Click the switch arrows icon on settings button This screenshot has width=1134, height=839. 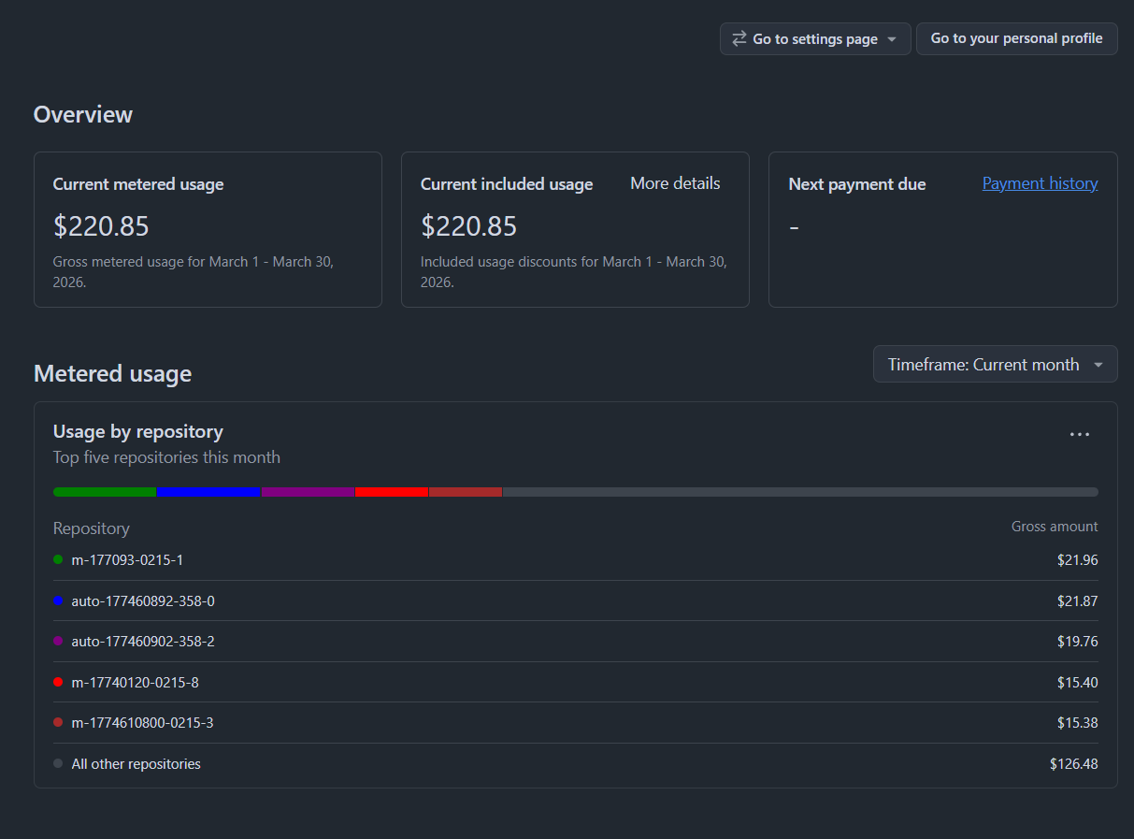(739, 38)
